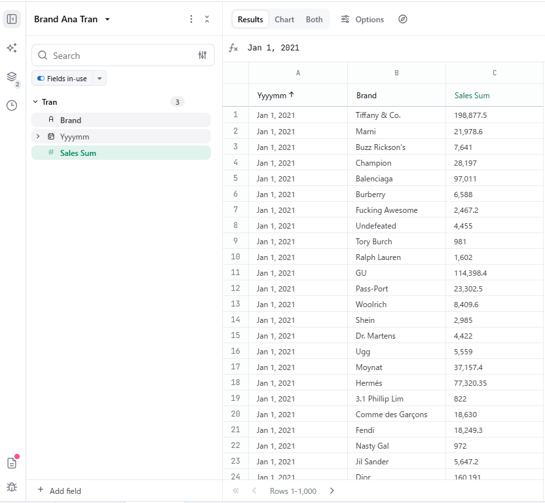Go to first page double-chevron
The image size is (545, 503).
[x=236, y=491]
